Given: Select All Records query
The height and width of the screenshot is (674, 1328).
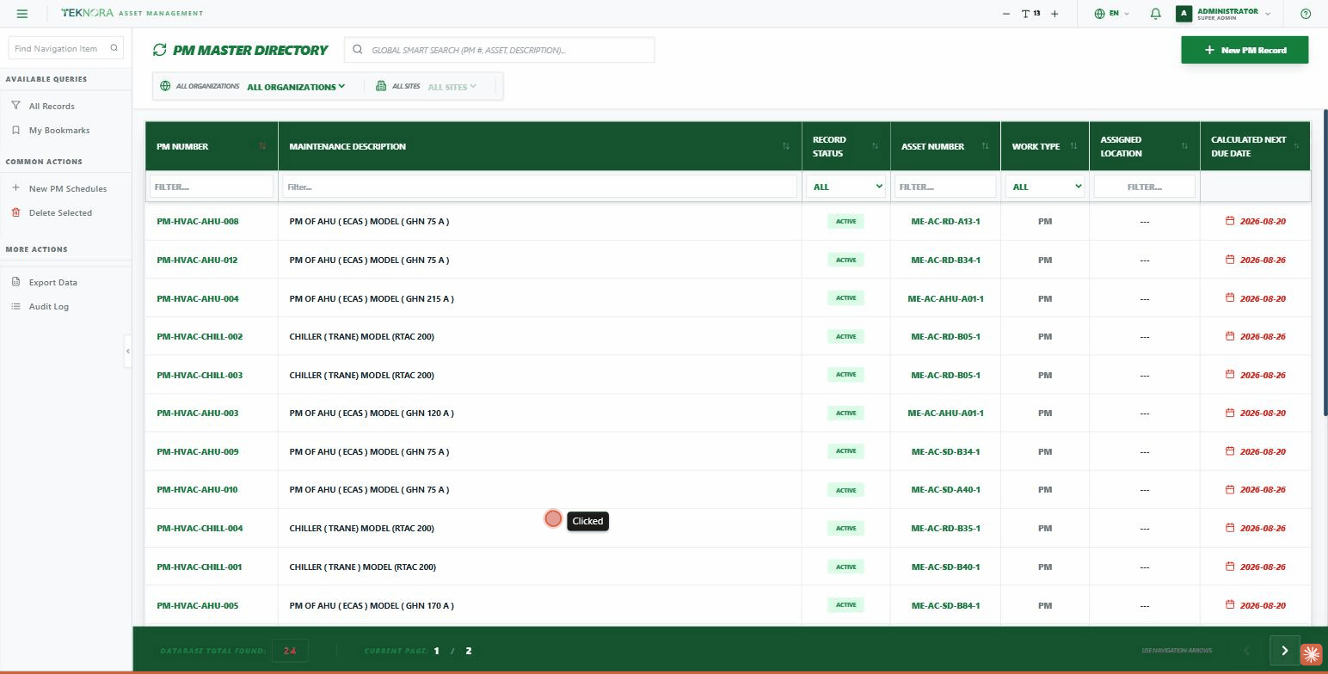Looking at the screenshot, I should click(52, 106).
